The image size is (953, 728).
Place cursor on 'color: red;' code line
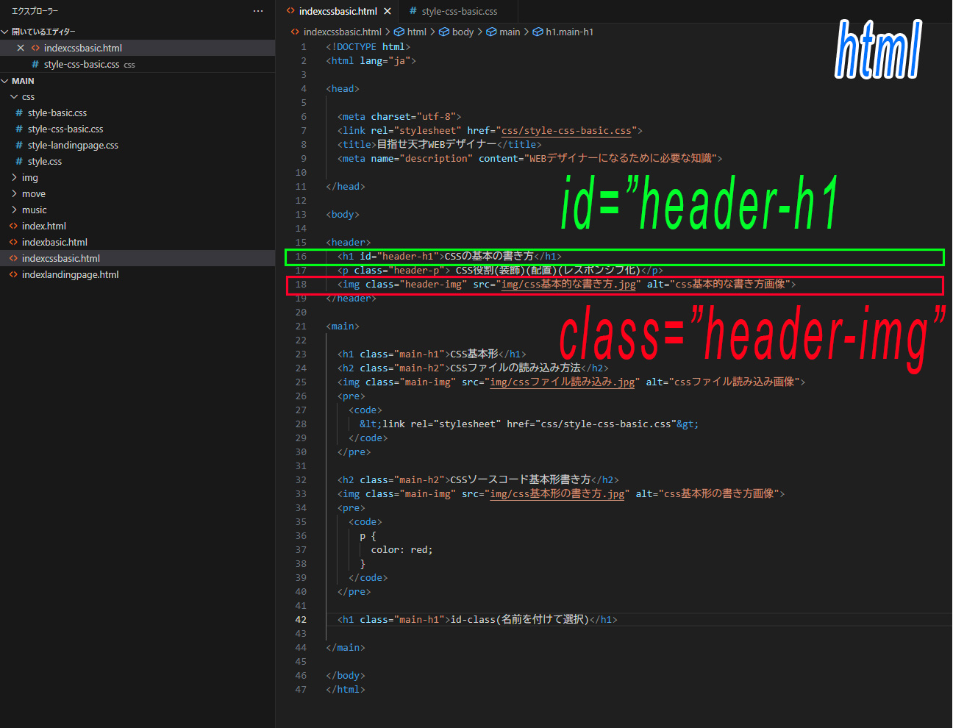(401, 550)
